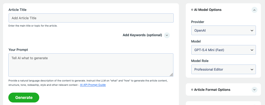The image size is (265, 105).
Task: Click the Model Role label text
Action: (200, 61)
